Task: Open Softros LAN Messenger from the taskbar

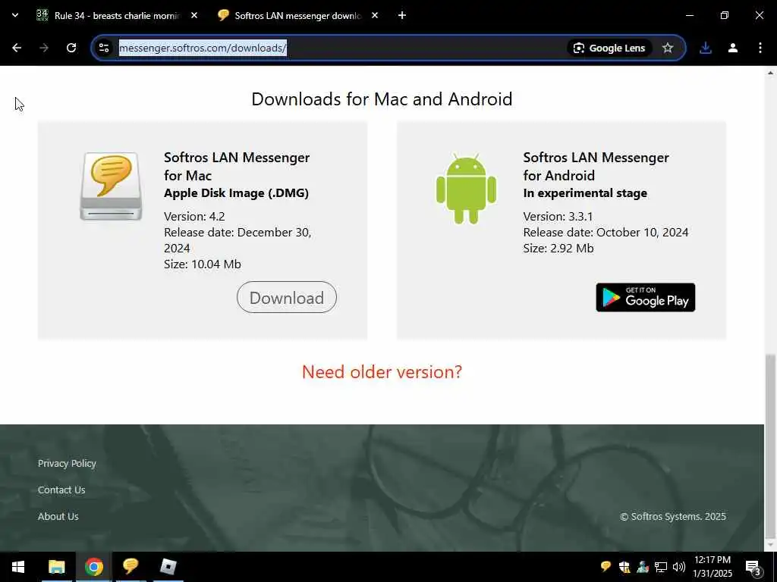Action: pos(131,567)
